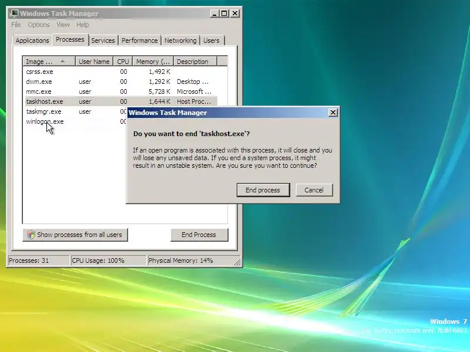Image resolution: width=470 pixels, height=352 pixels.
Task: Click the Task Manager window resize grip
Action: point(237,262)
